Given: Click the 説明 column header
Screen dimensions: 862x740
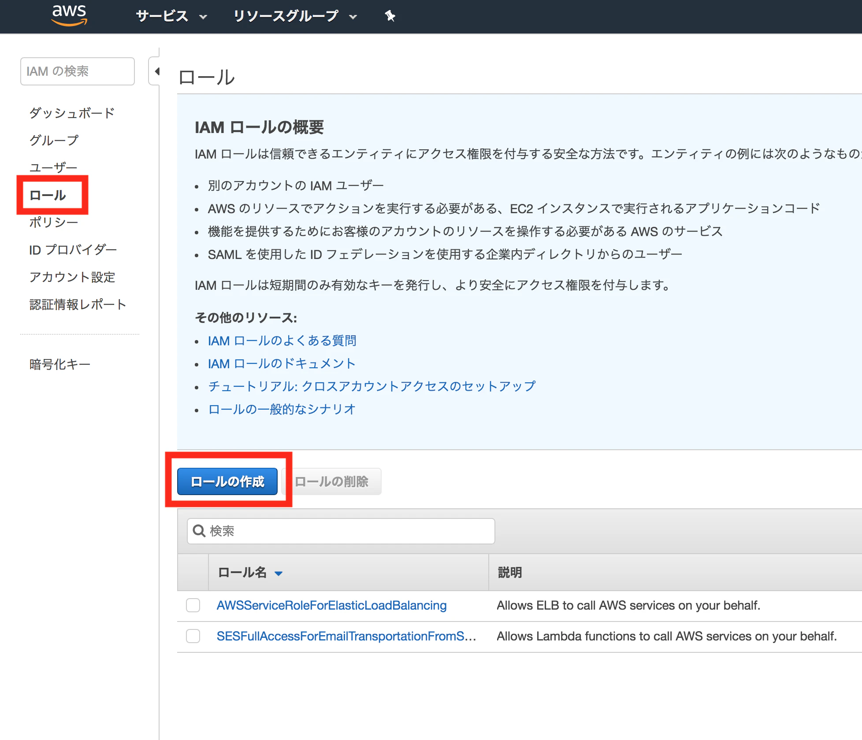Looking at the screenshot, I should tap(510, 573).
